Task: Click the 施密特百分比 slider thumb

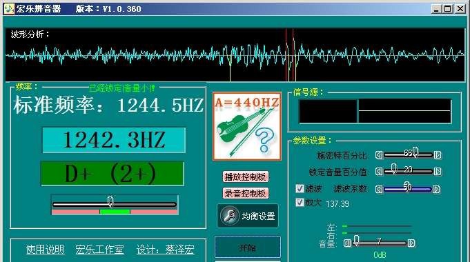Action: pyautogui.click(x=415, y=152)
